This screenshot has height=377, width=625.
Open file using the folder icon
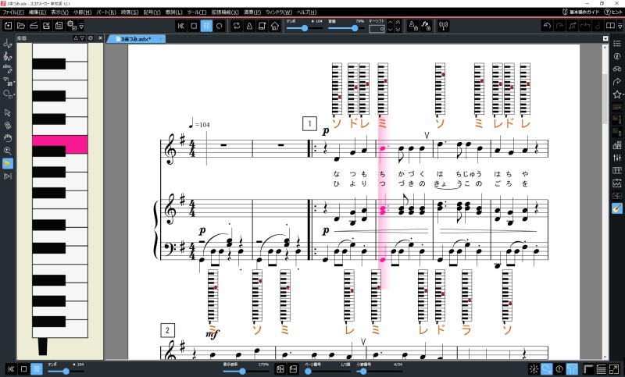21,26
